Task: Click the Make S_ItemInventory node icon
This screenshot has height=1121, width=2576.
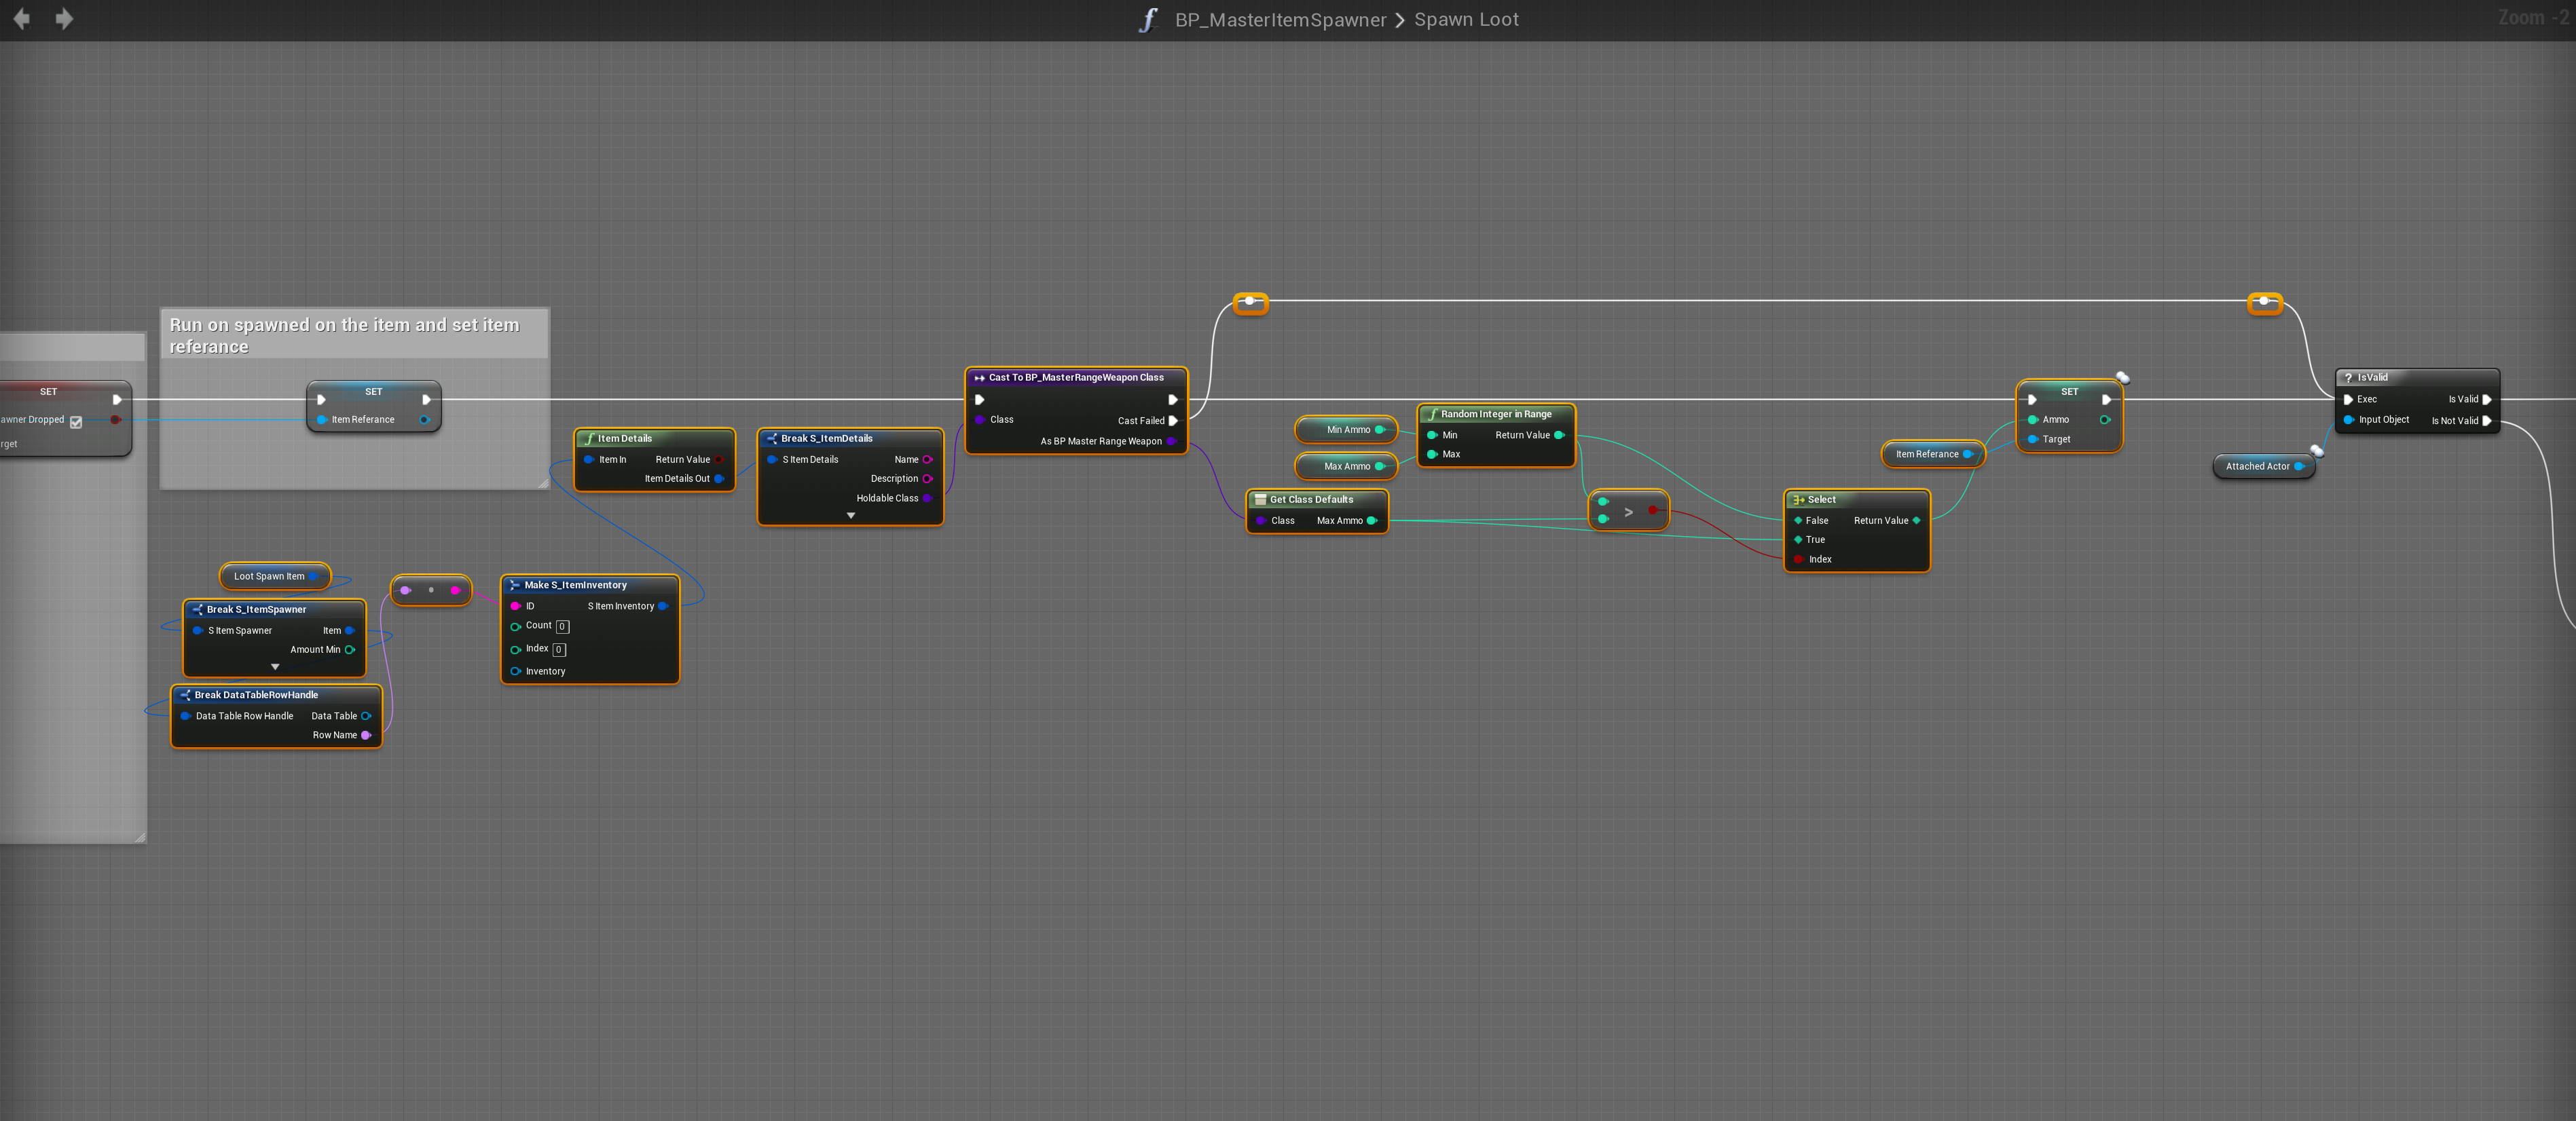Action: click(x=514, y=586)
